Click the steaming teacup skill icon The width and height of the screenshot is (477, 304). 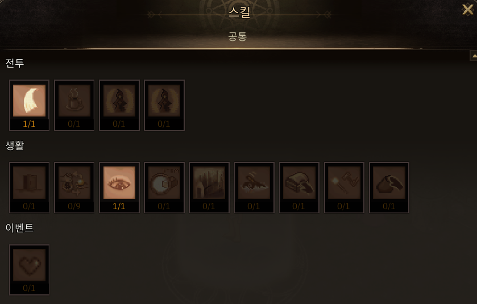(74, 105)
